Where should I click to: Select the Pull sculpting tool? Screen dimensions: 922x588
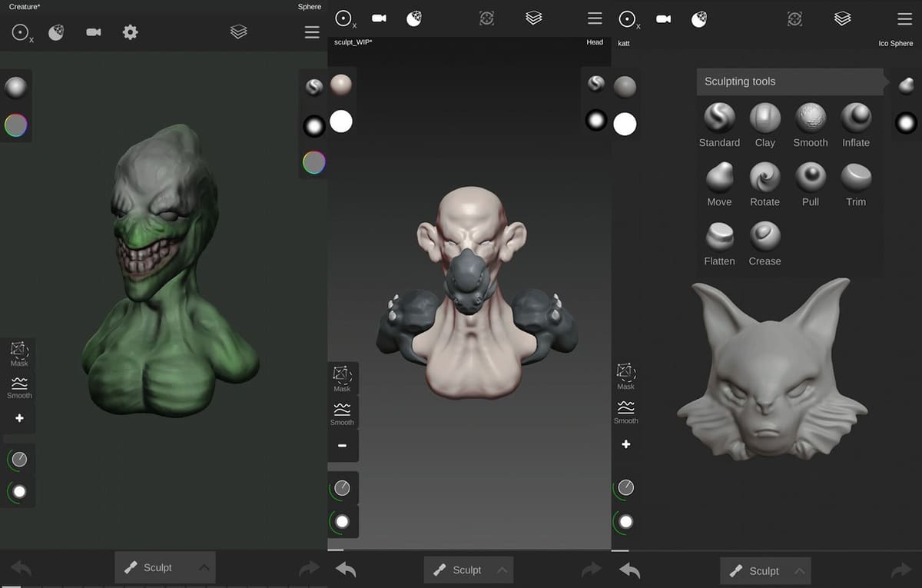pyautogui.click(x=811, y=184)
